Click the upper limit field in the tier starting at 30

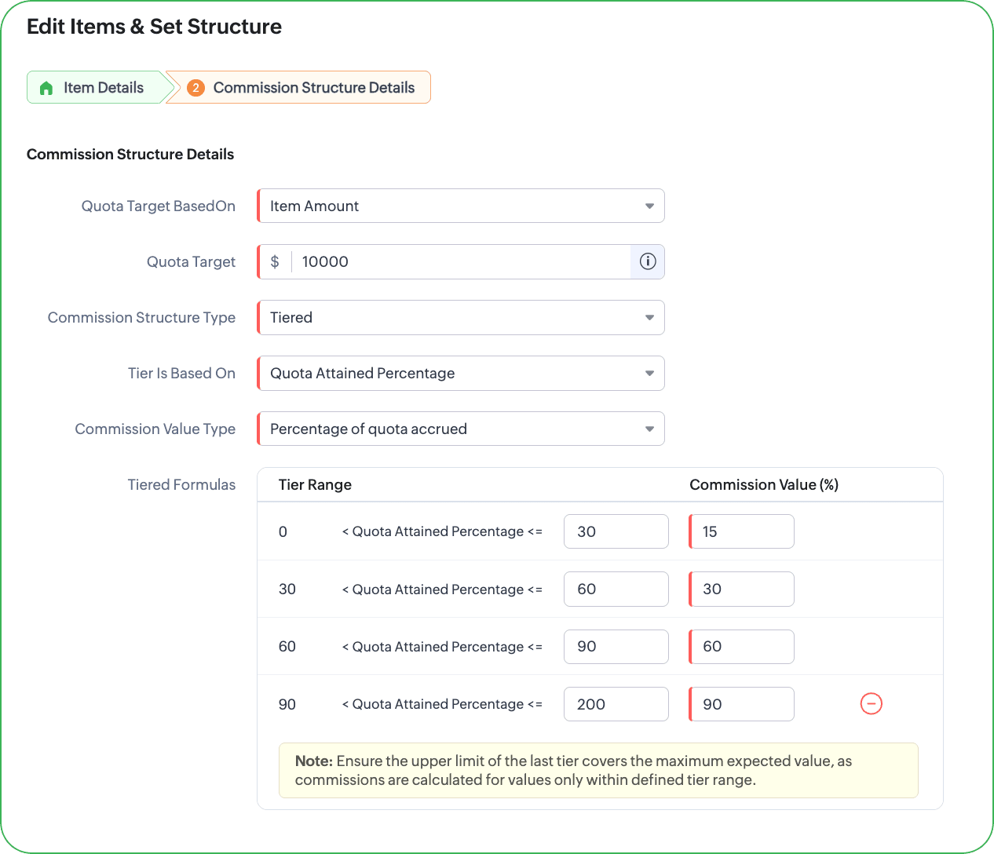[x=616, y=589]
